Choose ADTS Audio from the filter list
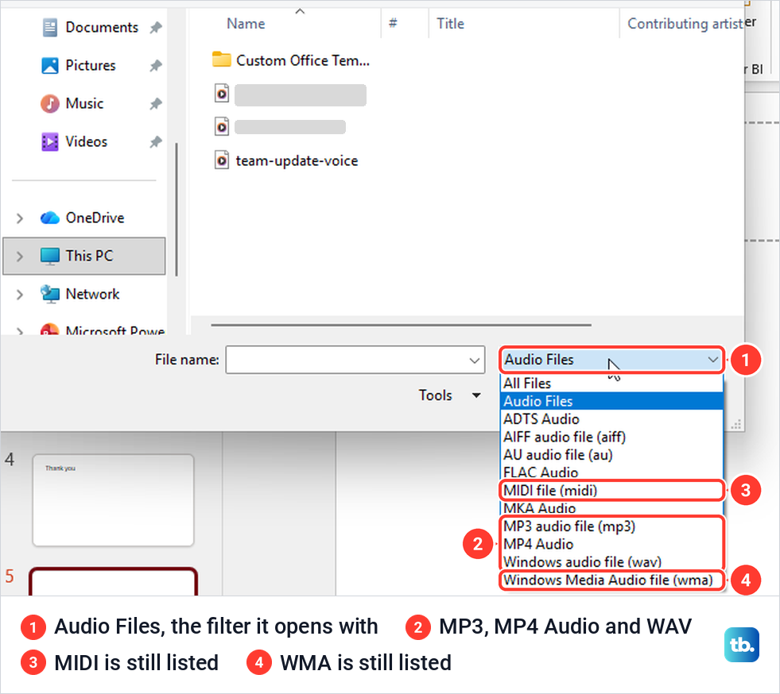780x694 pixels. pos(611,419)
